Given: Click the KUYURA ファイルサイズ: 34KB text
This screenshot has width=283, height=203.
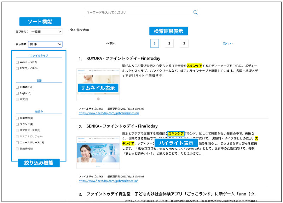Looking at the screenshot, I should point(91,109).
